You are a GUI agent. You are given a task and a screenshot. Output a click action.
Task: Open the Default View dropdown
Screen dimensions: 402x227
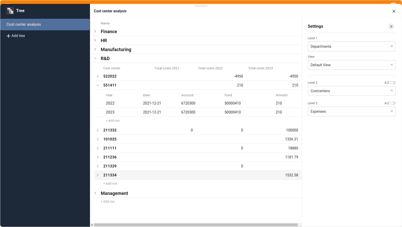click(x=351, y=65)
